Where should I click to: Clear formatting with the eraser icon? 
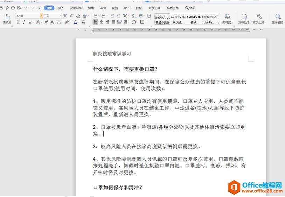point(78,16)
